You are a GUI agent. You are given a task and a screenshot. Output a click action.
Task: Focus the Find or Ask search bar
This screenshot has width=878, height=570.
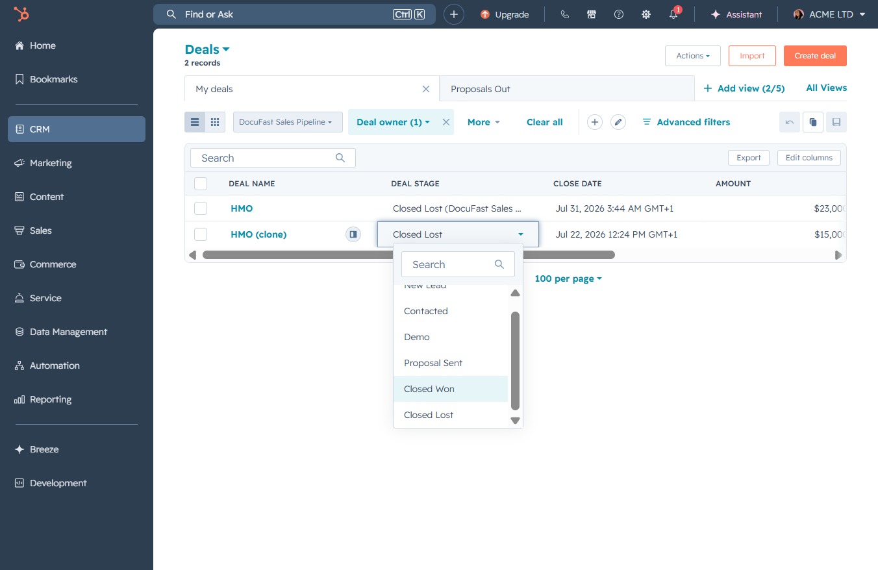click(x=294, y=14)
